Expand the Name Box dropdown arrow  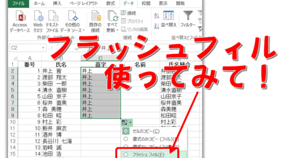point(43,48)
